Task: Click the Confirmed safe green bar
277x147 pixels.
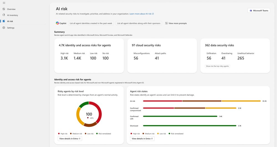Action: pos(180,116)
